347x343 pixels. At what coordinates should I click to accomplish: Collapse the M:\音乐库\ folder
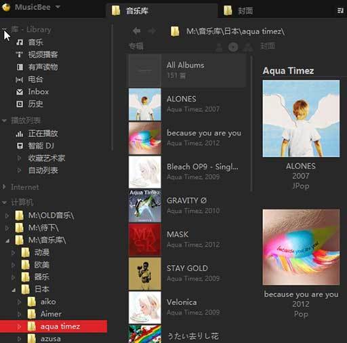pyautogui.click(x=7, y=241)
